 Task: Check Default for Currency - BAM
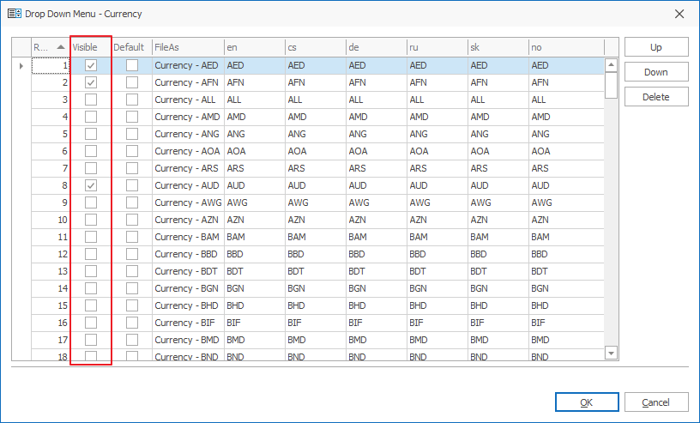[132, 237]
